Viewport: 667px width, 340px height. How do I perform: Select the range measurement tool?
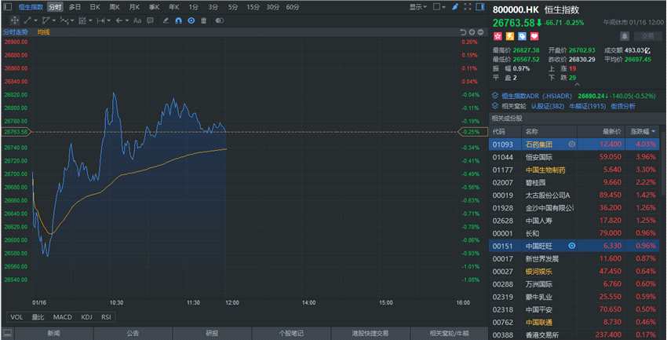(100, 20)
